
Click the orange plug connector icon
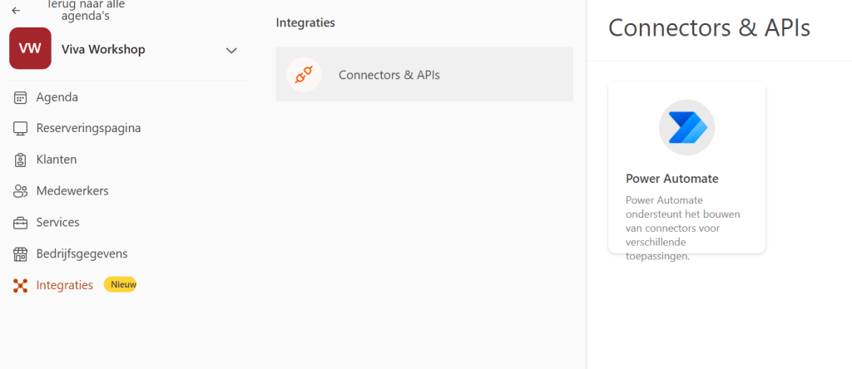(x=304, y=75)
